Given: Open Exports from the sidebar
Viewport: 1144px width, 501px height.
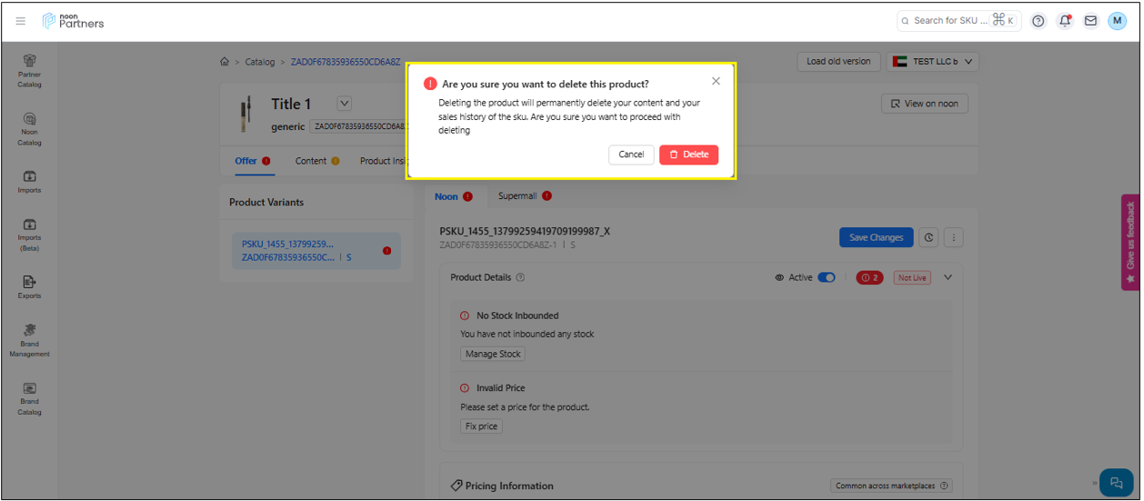Looking at the screenshot, I should pyautogui.click(x=29, y=286).
